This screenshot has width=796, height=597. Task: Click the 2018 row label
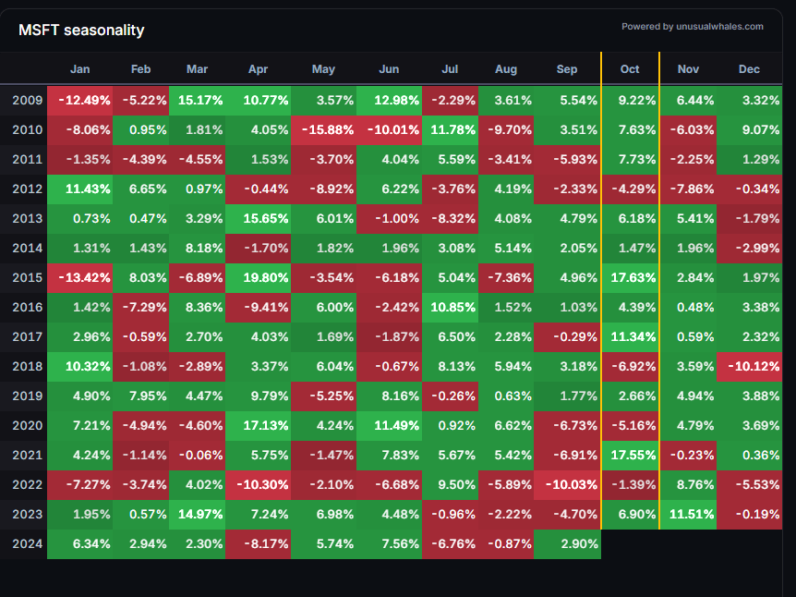(x=27, y=366)
